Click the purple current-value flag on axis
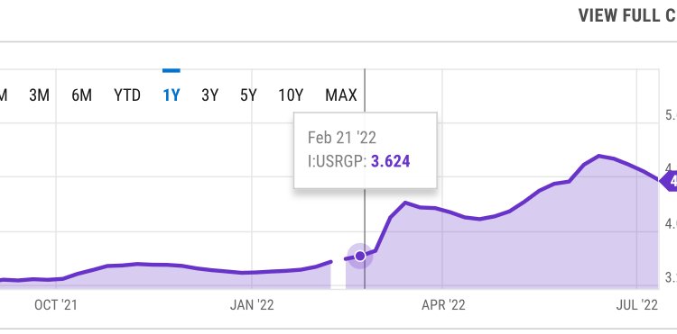Screen dimensions: 677x334 click(668, 181)
